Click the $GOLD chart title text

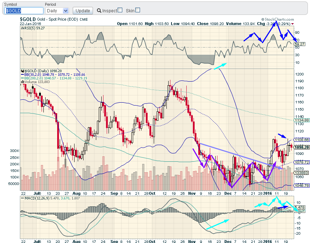(x=27, y=19)
